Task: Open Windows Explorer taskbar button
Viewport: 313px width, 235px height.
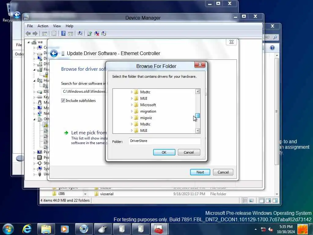Action: [46, 229]
